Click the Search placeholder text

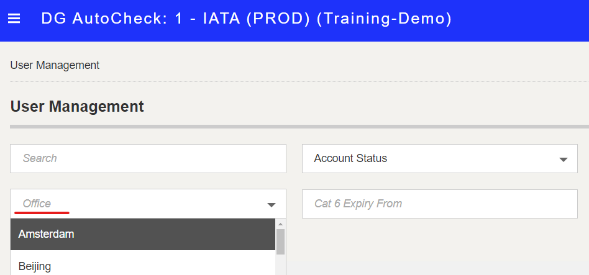tap(40, 158)
